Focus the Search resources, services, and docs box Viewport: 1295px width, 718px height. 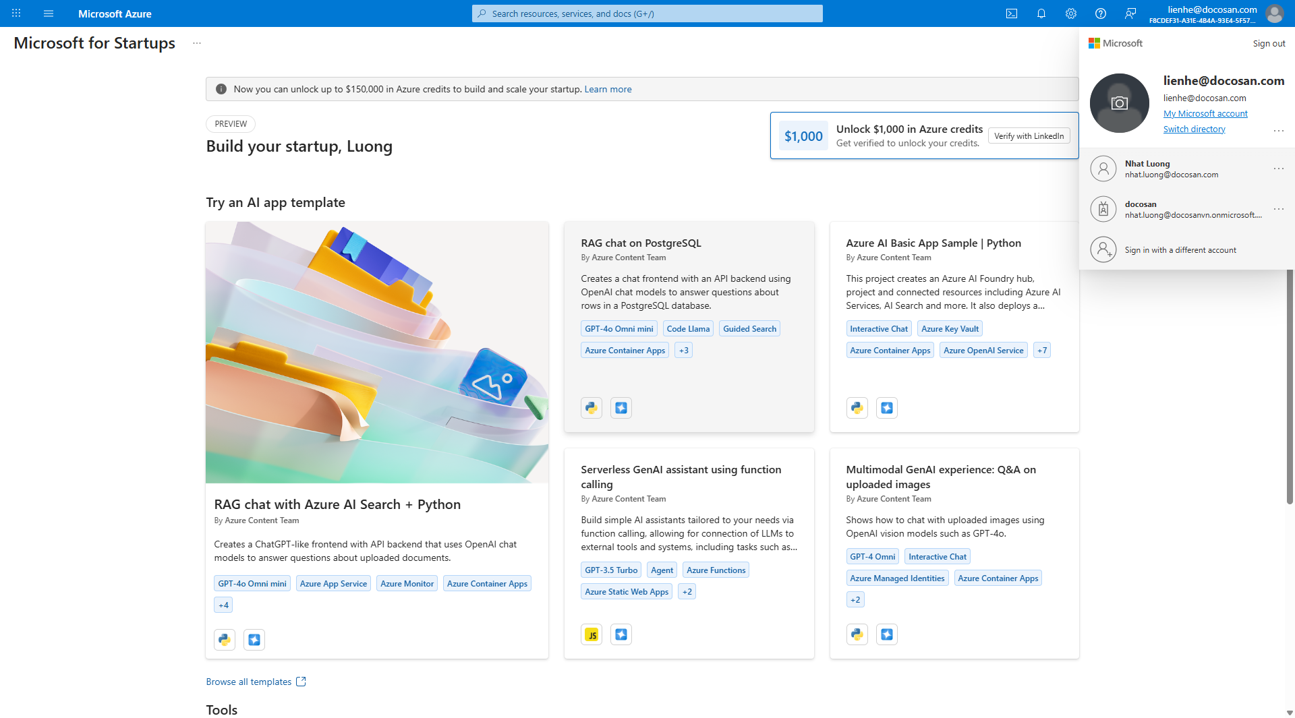(647, 13)
